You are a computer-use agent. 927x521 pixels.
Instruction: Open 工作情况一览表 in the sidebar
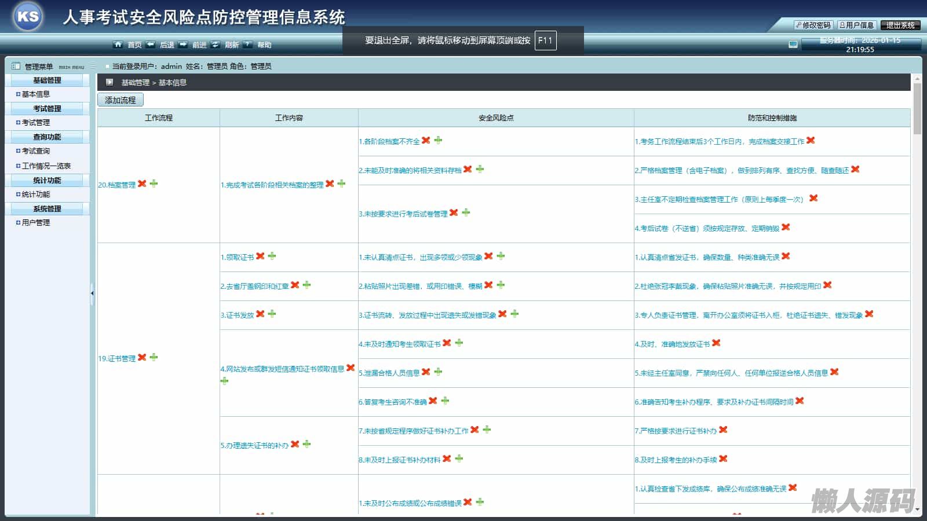pos(46,166)
